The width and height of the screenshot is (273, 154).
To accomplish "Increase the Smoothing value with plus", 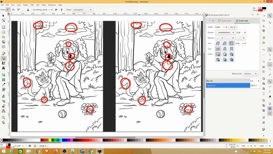I will (x=52, y=10).
